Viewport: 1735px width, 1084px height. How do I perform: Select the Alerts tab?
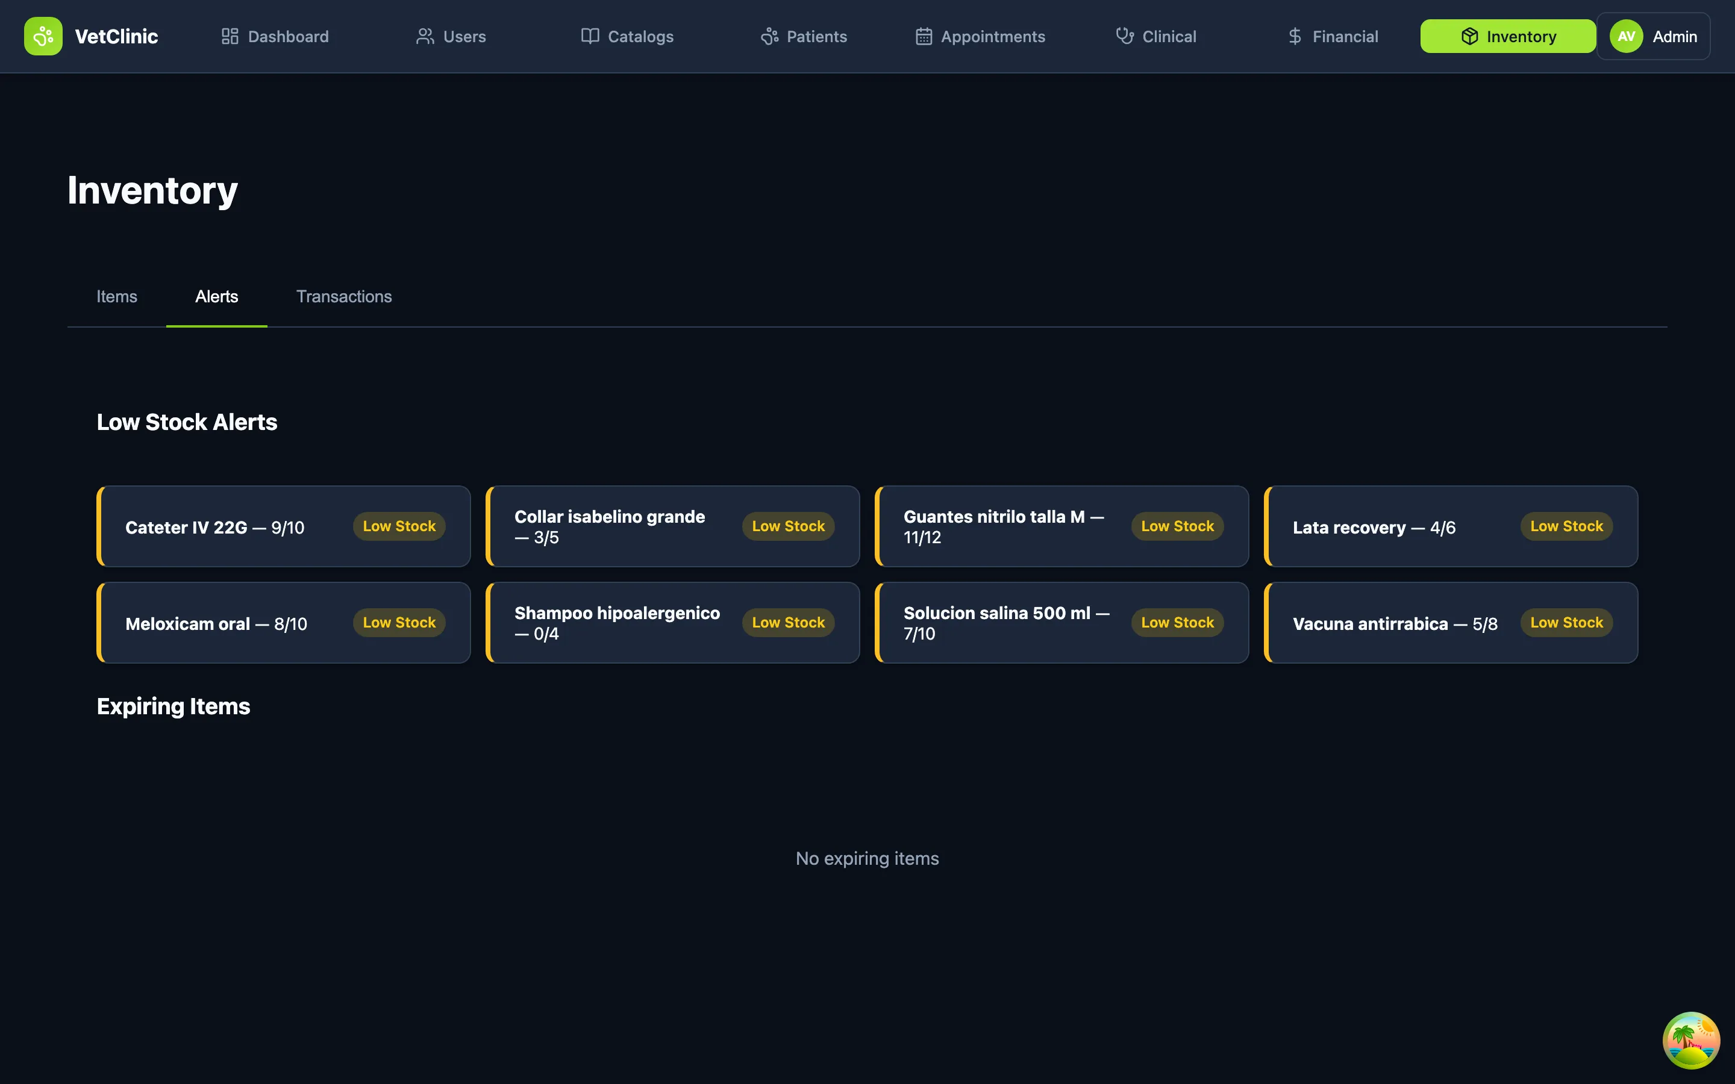(x=216, y=297)
